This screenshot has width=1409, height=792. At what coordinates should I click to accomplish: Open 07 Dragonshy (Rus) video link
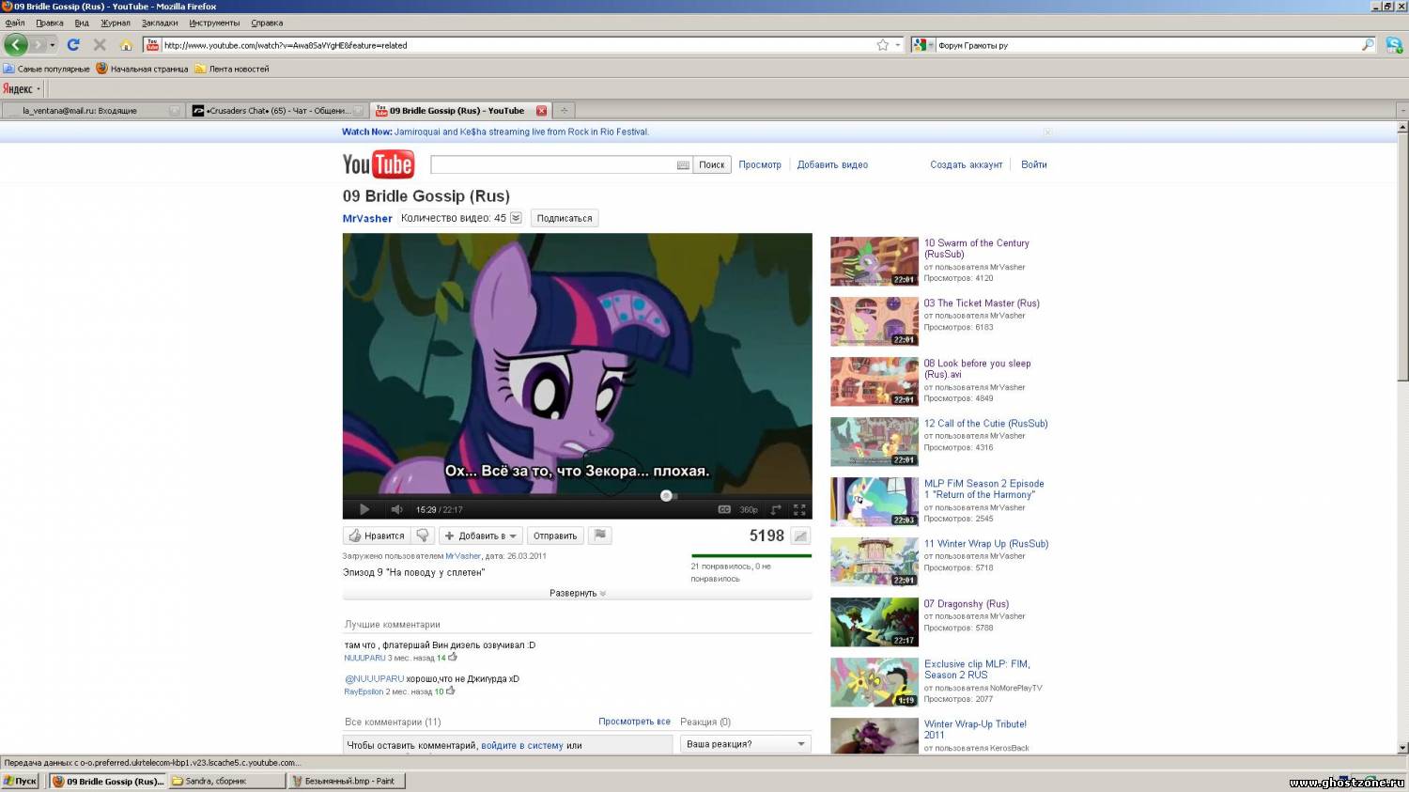(966, 604)
